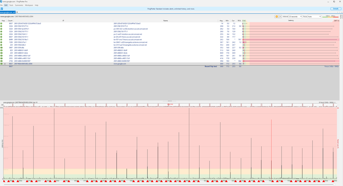Click the 79.7 packet loss value for hop 7
The width and height of the screenshot is (343, 186).
click(x=240, y=40)
